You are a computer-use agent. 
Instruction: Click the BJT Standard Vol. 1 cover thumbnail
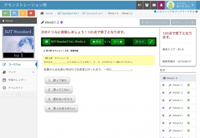(19, 42)
